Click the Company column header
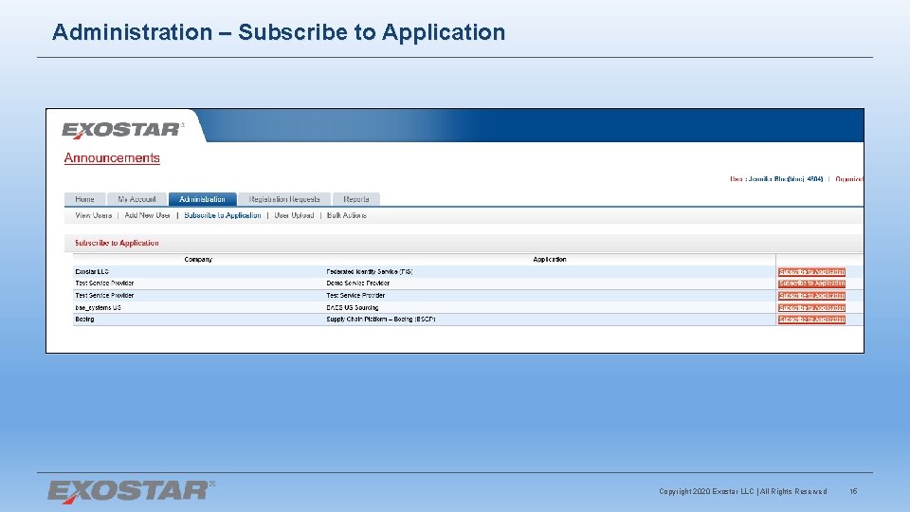This screenshot has width=910, height=512. pos(198,260)
